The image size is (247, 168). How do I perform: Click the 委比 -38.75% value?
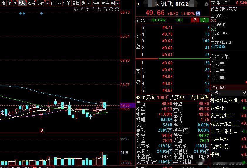pos(157,20)
